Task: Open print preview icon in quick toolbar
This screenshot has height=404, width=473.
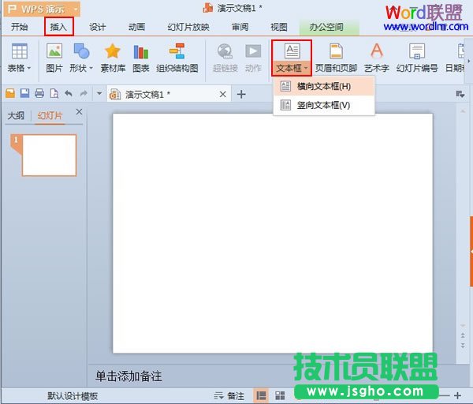Action: (54, 94)
